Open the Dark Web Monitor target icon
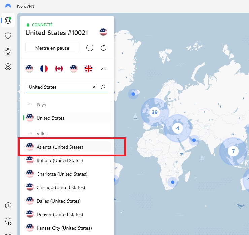 pos(8,67)
